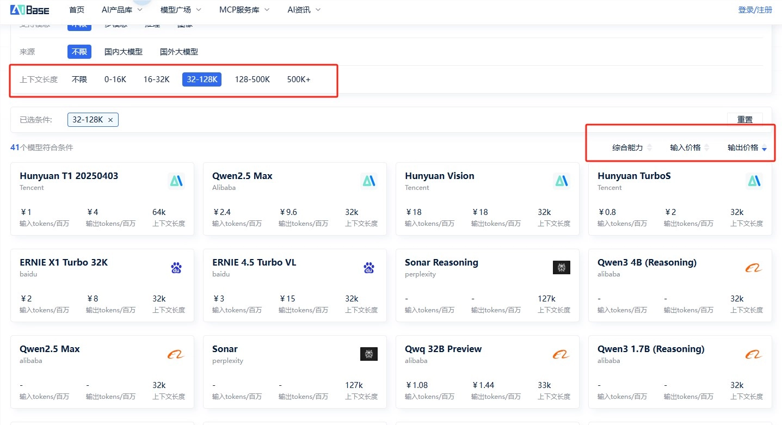The width and height of the screenshot is (782, 425).
Task: Open Hunyuan T1 20250403 model card
Action: [102, 199]
